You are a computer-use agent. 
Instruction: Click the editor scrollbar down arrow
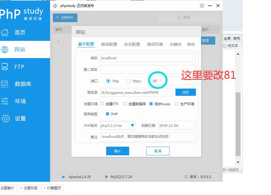click(238, 162)
